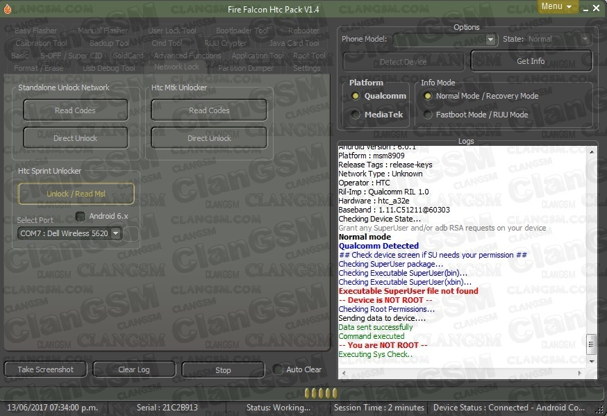Open the Calibration Tool tab
The image size is (607, 416).
tap(41, 43)
